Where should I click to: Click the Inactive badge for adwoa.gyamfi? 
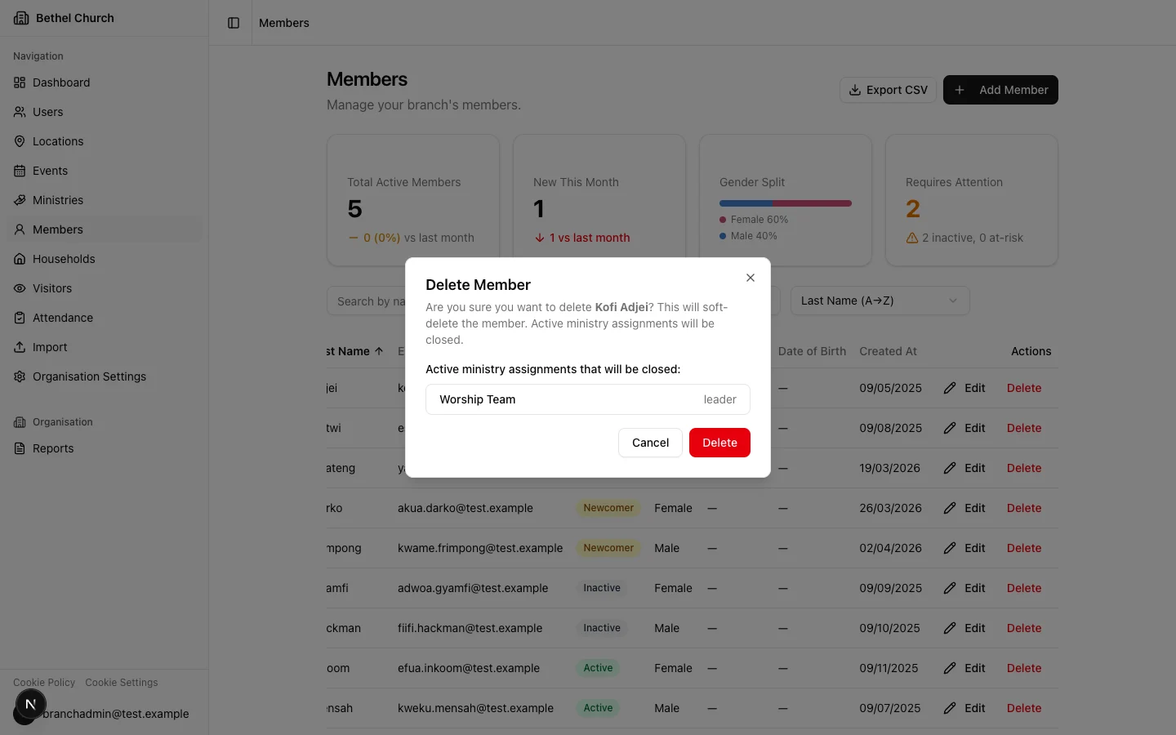click(x=602, y=588)
